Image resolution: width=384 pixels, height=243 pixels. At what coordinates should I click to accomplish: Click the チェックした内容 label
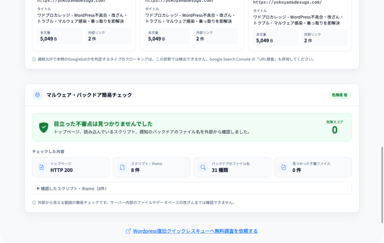tap(48, 151)
